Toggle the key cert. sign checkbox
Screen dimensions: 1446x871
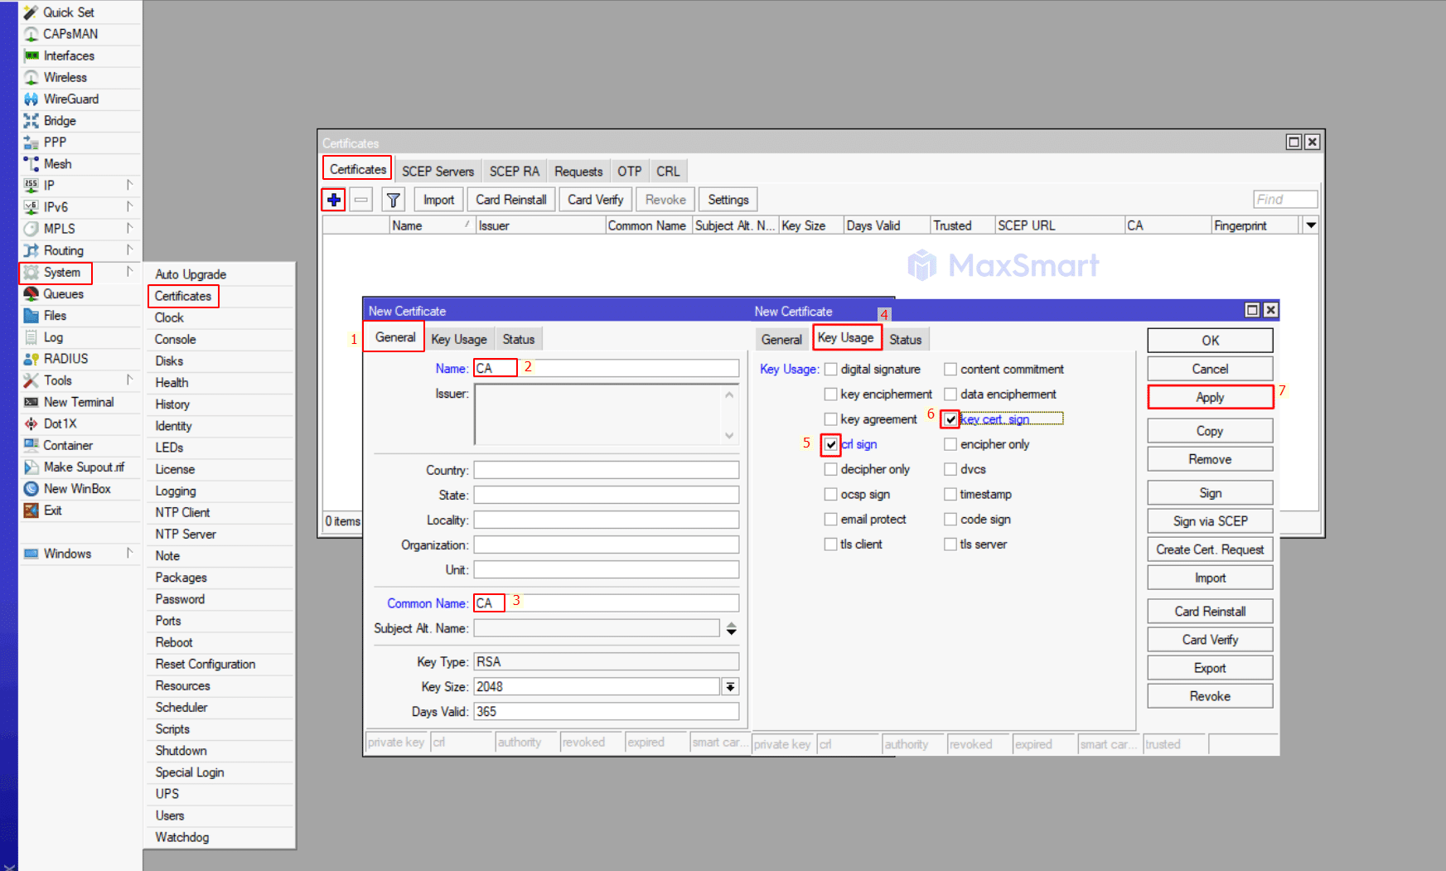(950, 419)
